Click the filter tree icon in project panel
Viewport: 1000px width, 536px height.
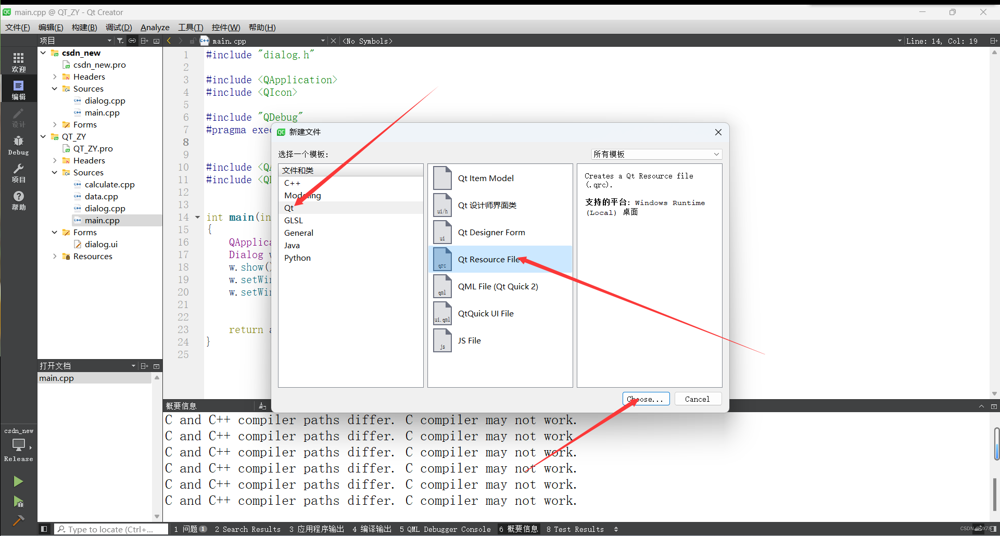tap(120, 41)
